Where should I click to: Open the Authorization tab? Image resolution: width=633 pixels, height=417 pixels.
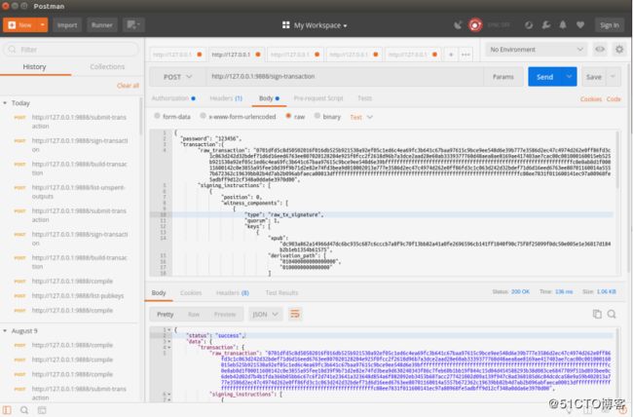(x=173, y=98)
